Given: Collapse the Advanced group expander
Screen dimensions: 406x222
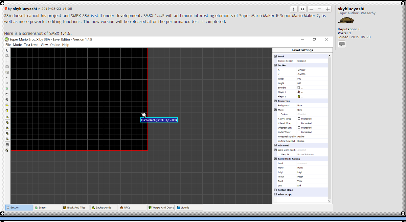Looking at the screenshot, I should pyautogui.click(x=275, y=145).
